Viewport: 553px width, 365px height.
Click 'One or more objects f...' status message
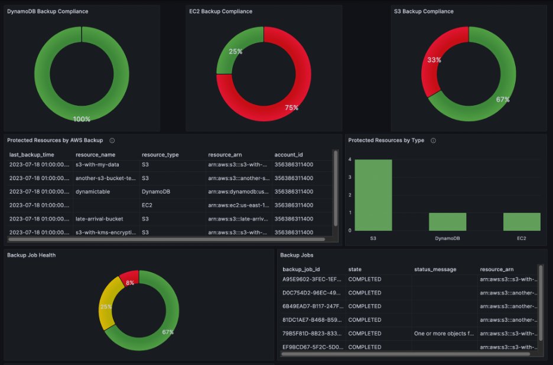(x=444, y=333)
